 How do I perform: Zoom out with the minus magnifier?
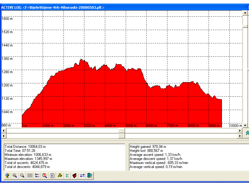pyautogui.click(x=22, y=175)
